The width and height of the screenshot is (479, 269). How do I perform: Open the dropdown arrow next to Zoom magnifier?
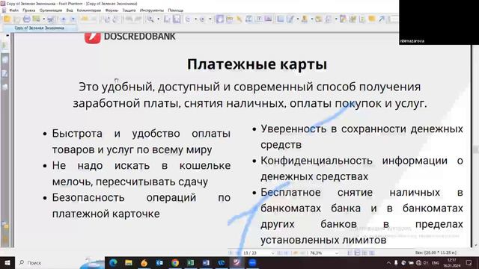[158, 19]
